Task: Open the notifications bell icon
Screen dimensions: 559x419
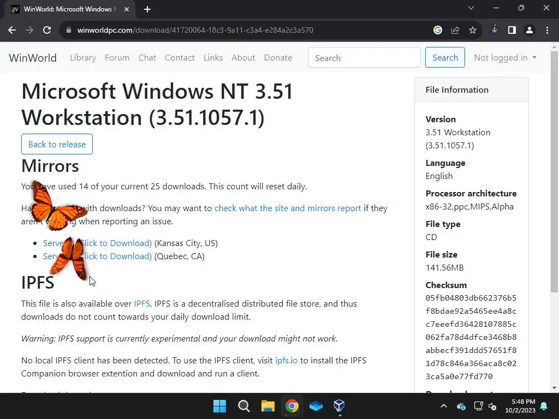Action: 544,406
